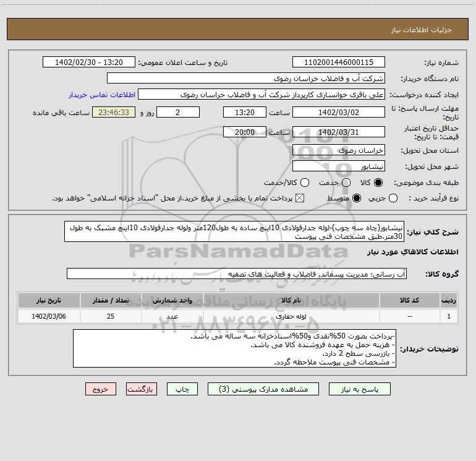476x461 pixels.
Task: Click the unit cell عدد
Action: click(172, 316)
